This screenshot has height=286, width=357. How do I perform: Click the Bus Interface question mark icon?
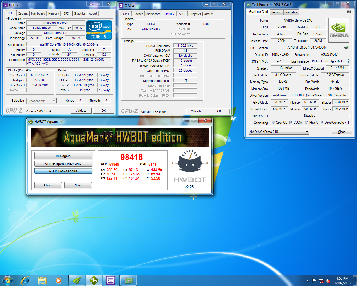pyautogui.click(x=348, y=61)
